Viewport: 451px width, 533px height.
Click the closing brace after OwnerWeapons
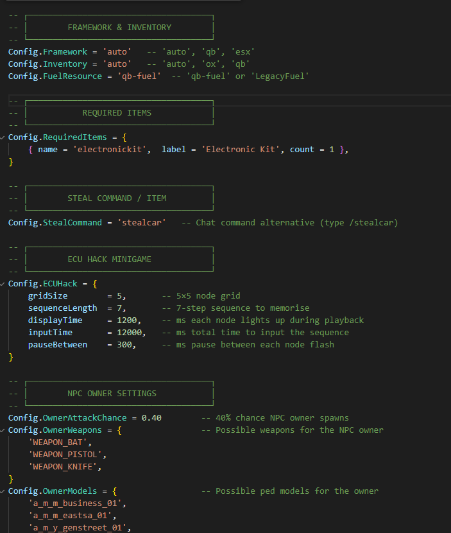coord(10,479)
